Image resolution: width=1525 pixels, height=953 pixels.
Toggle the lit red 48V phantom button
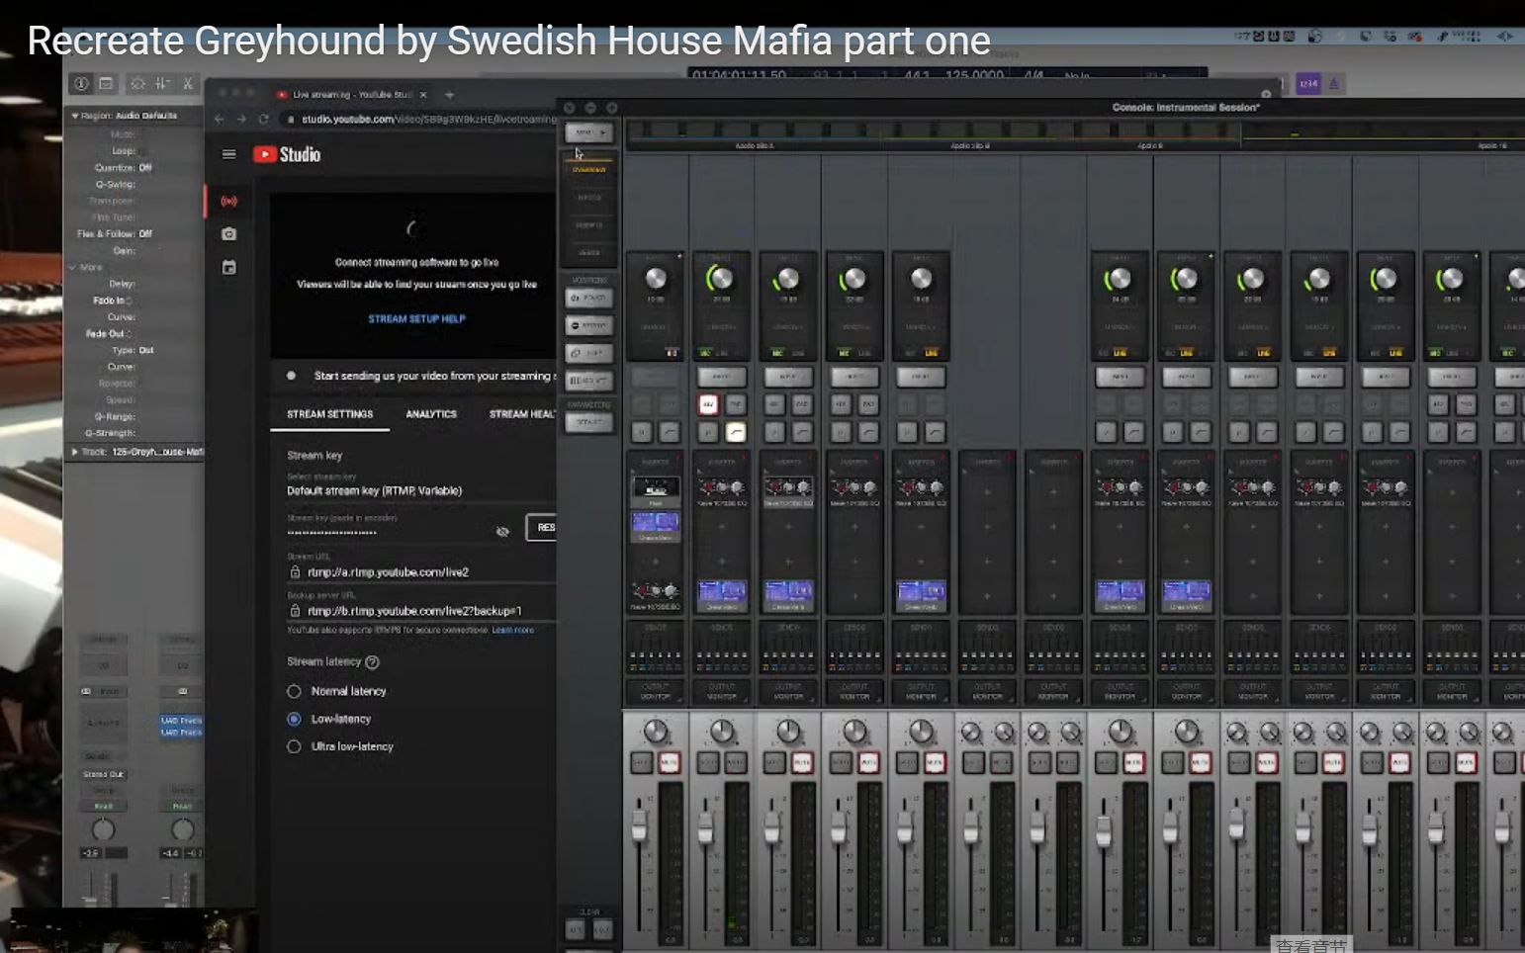click(708, 404)
